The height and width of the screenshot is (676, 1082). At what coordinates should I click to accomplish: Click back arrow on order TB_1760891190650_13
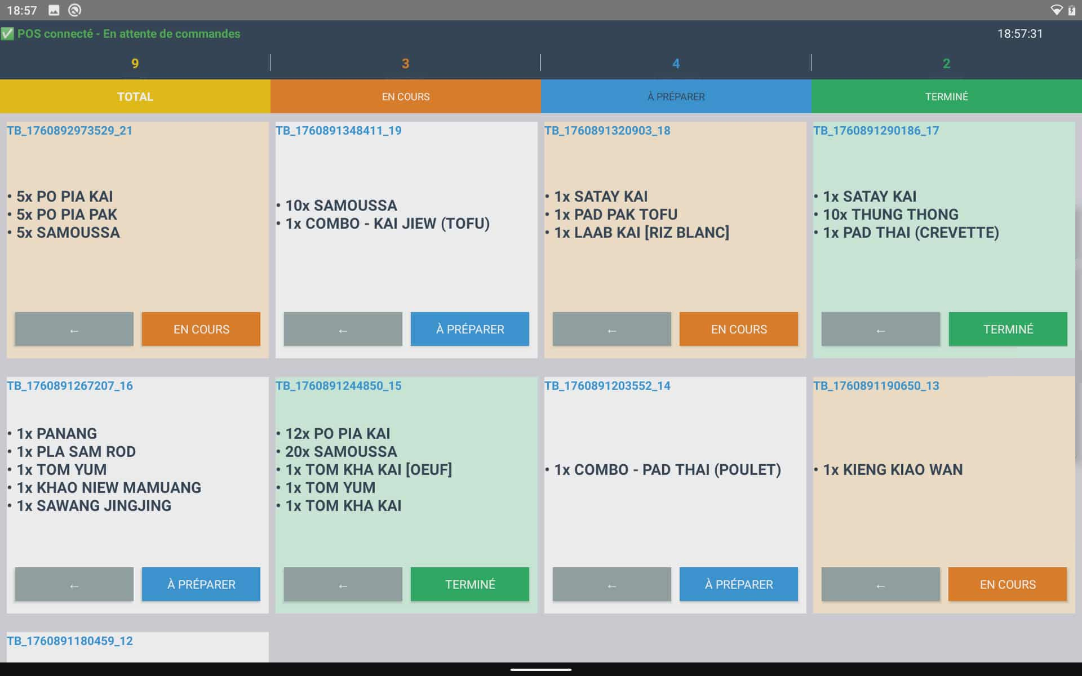point(880,584)
